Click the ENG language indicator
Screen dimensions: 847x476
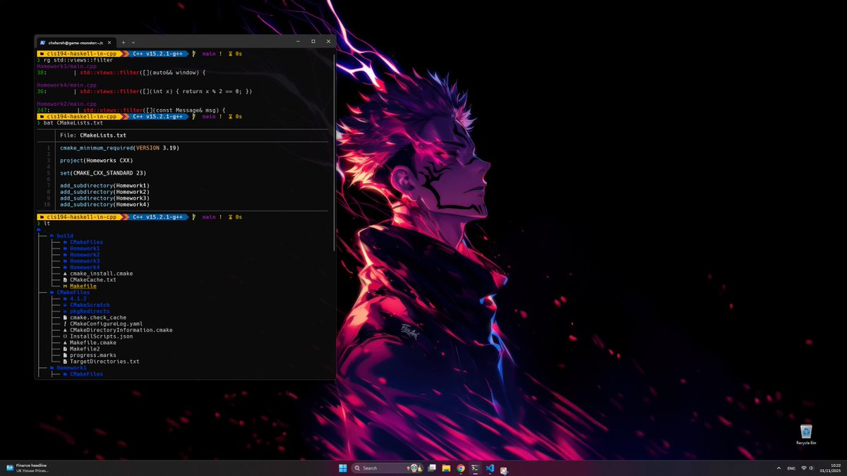(791, 468)
